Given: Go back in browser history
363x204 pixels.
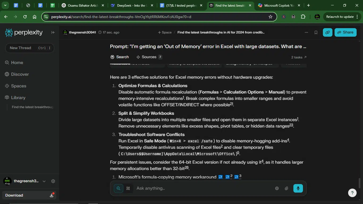Looking at the screenshot, I should click(6, 17).
